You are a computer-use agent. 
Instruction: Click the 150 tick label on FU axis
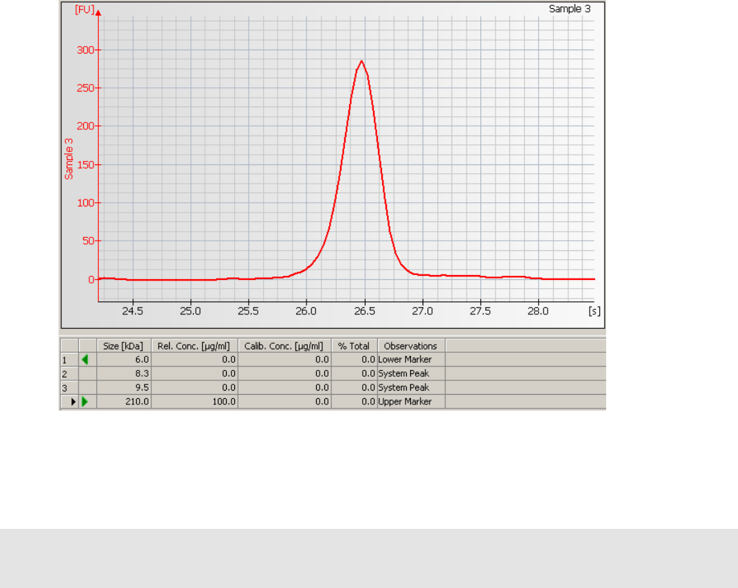click(x=86, y=165)
